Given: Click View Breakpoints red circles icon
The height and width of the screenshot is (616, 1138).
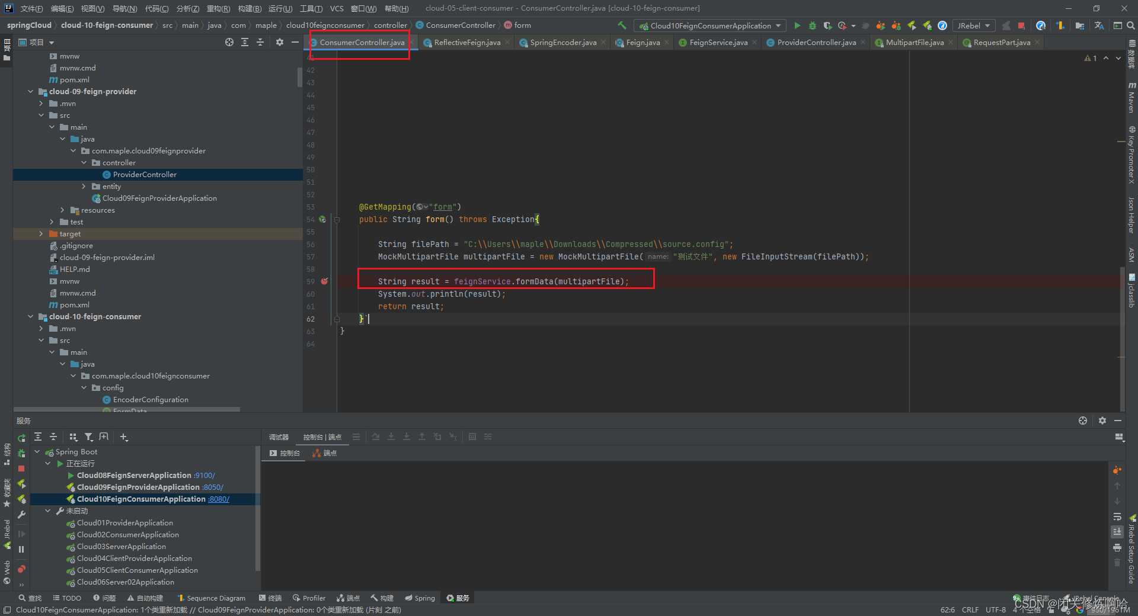Looking at the screenshot, I should point(21,569).
